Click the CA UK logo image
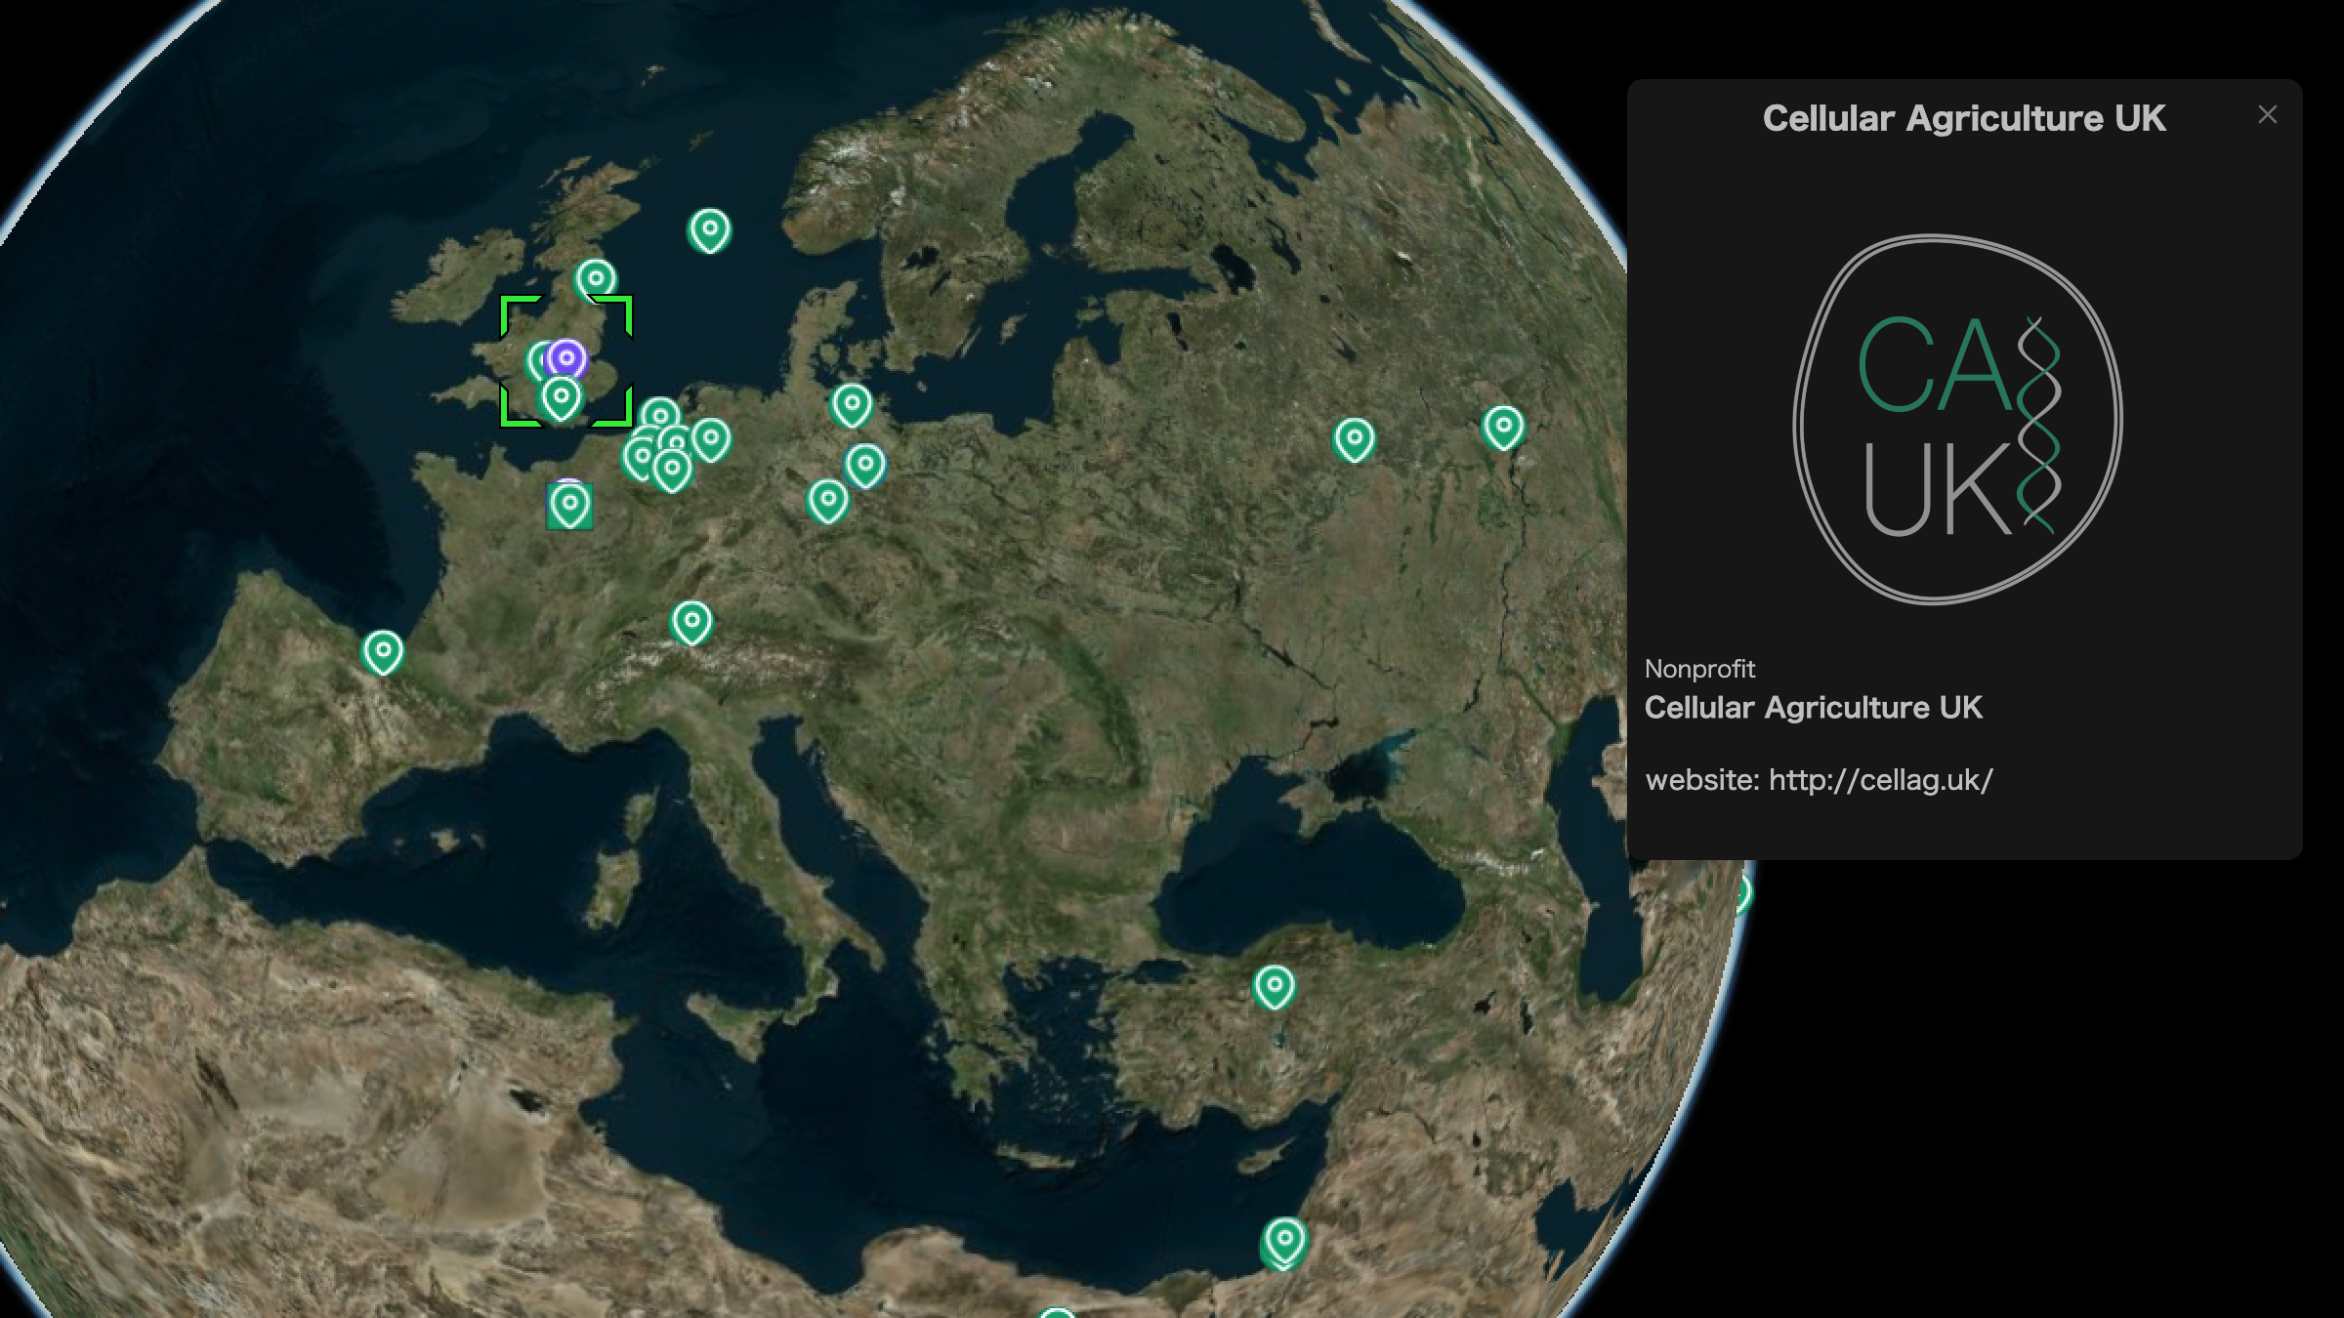2344x1318 pixels. 1958,420
